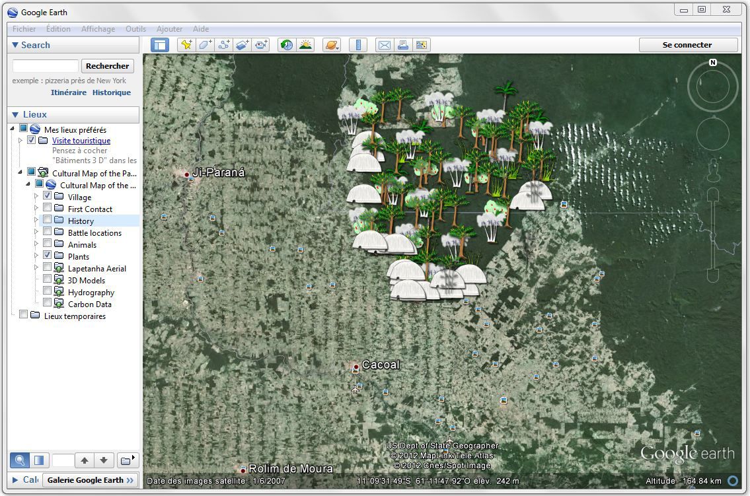Click the Cacoal city marker
The width and height of the screenshot is (750, 496).
click(x=356, y=367)
